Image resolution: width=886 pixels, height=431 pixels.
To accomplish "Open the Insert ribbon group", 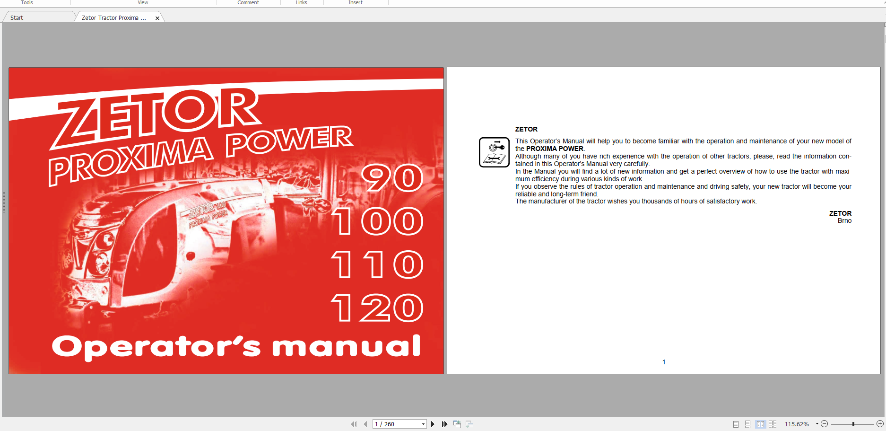I will pyautogui.click(x=356, y=3).
